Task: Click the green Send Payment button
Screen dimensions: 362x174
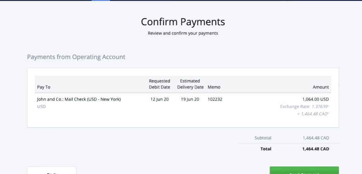Action: [304, 171]
